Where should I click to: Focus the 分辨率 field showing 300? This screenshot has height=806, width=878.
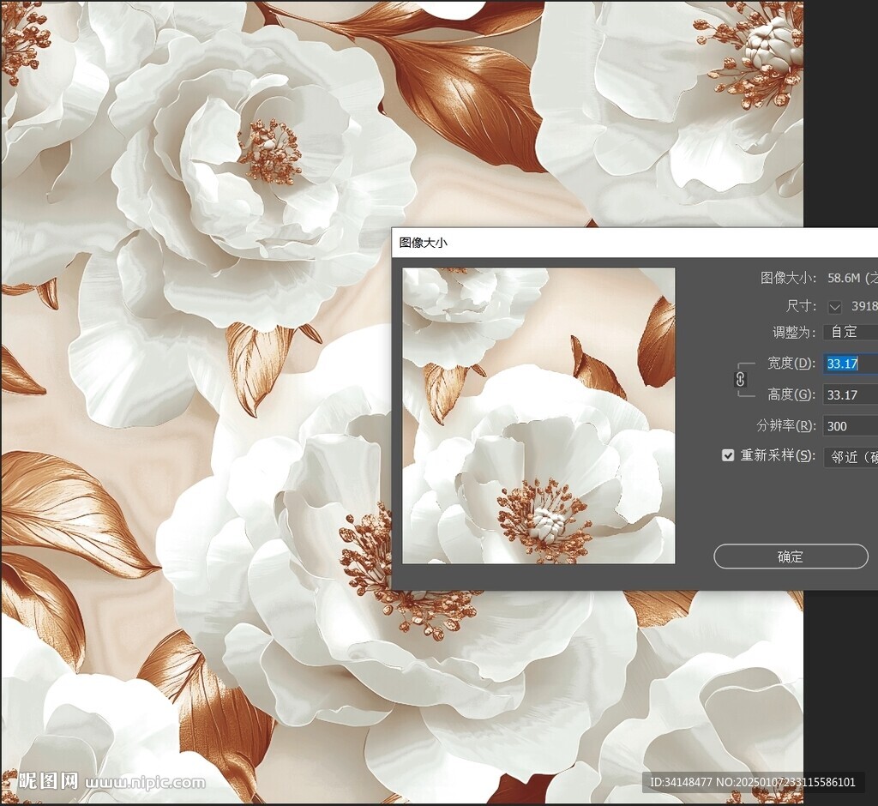[850, 426]
